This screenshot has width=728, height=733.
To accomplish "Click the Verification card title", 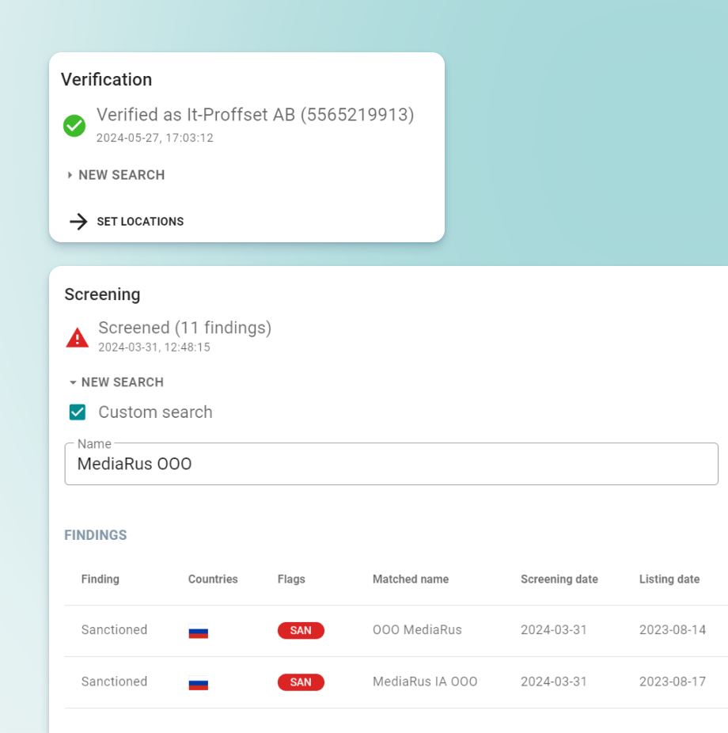I will [x=107, y=80].
